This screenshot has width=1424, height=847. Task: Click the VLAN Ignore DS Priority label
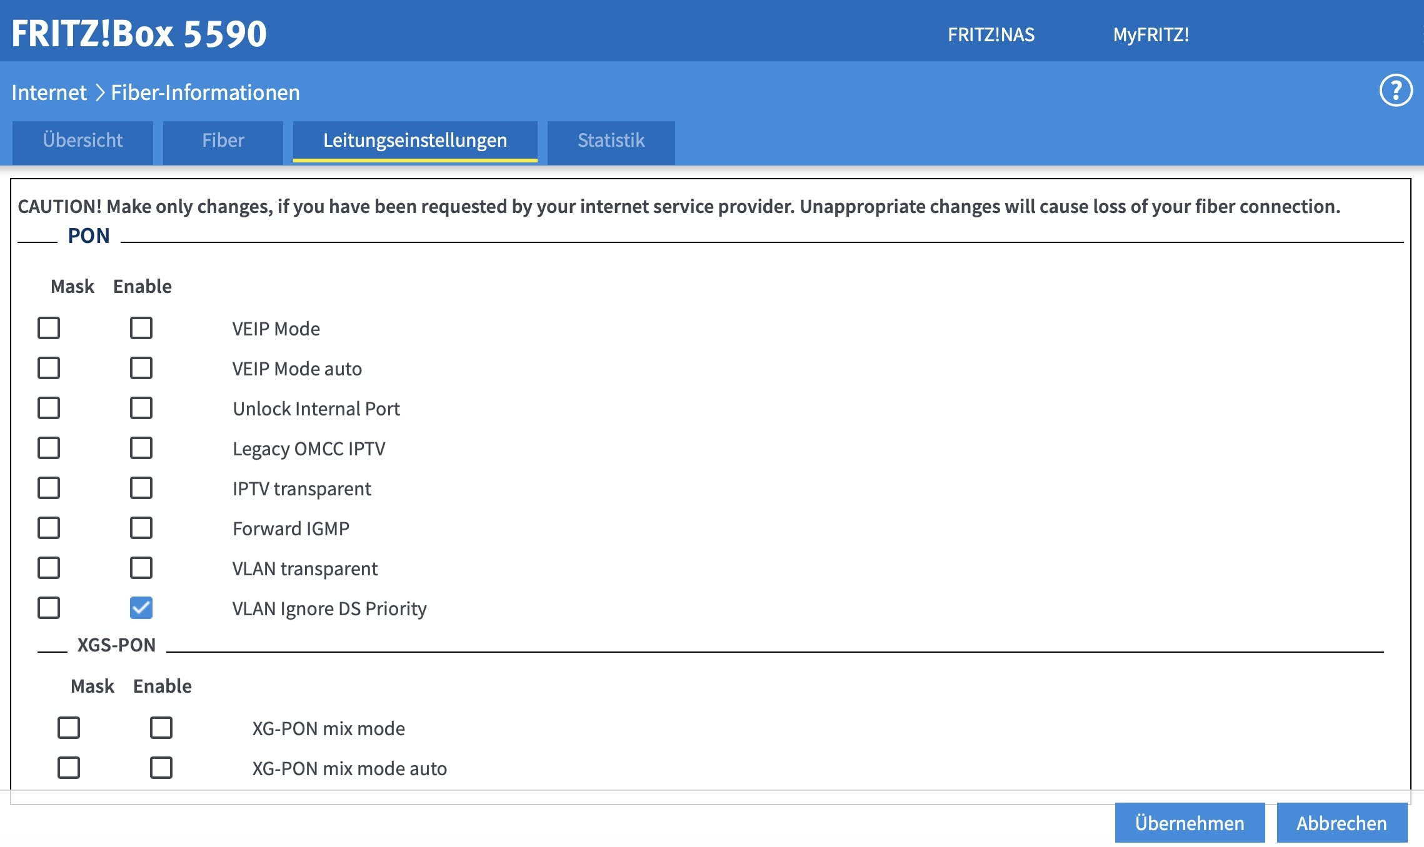[x=329, y=609]
